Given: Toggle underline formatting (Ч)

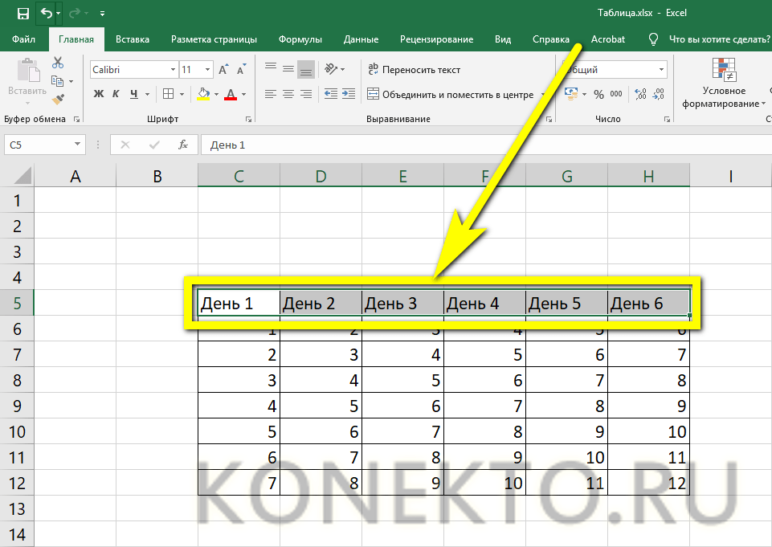Looking at the screenshot, I should click(134, 93).
